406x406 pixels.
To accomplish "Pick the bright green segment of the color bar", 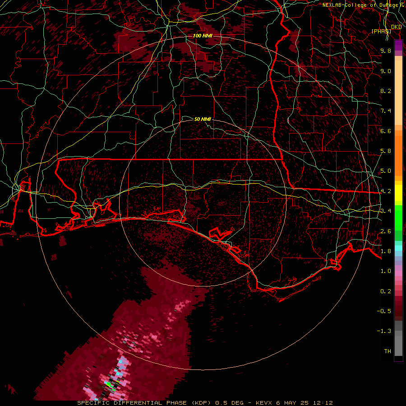I will (398, 217).
